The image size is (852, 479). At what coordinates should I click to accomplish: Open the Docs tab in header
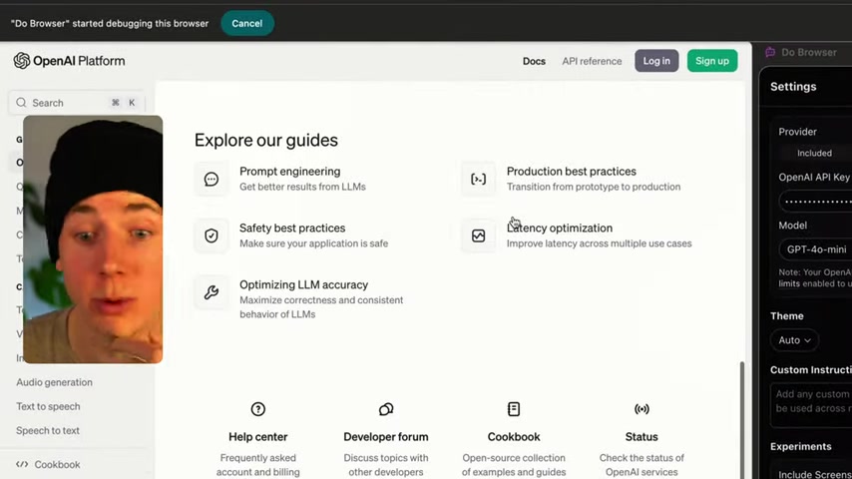[x=534, y=62]
